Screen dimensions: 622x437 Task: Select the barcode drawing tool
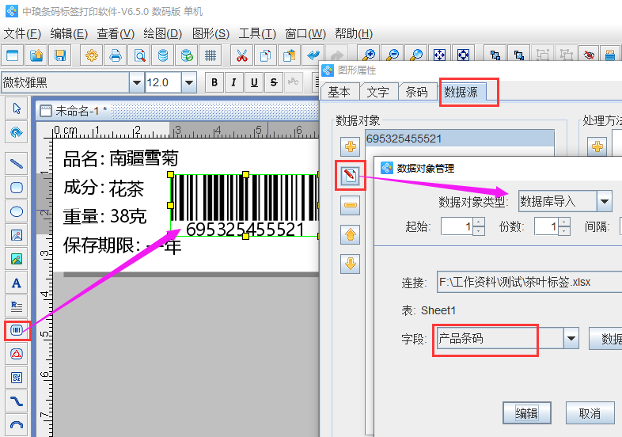coord(16,330)
